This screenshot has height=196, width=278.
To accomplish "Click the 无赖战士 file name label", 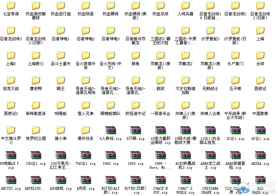I will tap(210, 88).
